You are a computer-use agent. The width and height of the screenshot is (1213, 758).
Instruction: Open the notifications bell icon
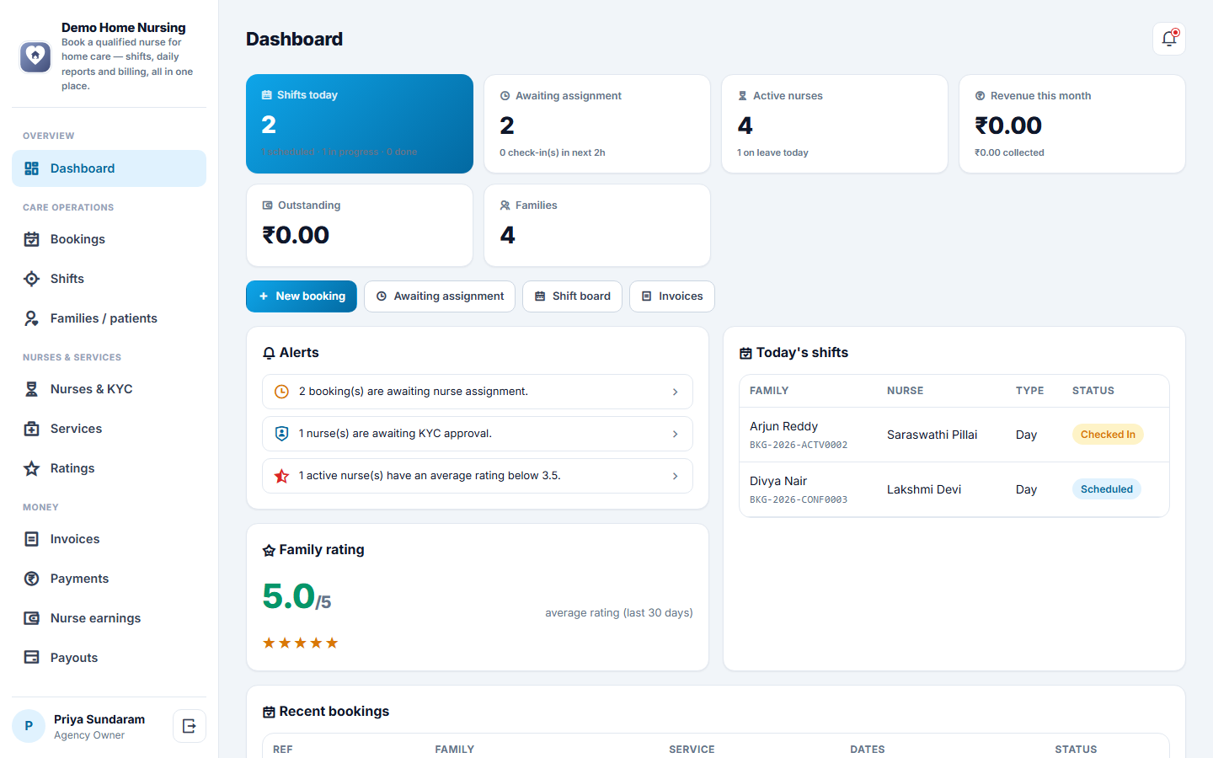(x=1168, y=39)
